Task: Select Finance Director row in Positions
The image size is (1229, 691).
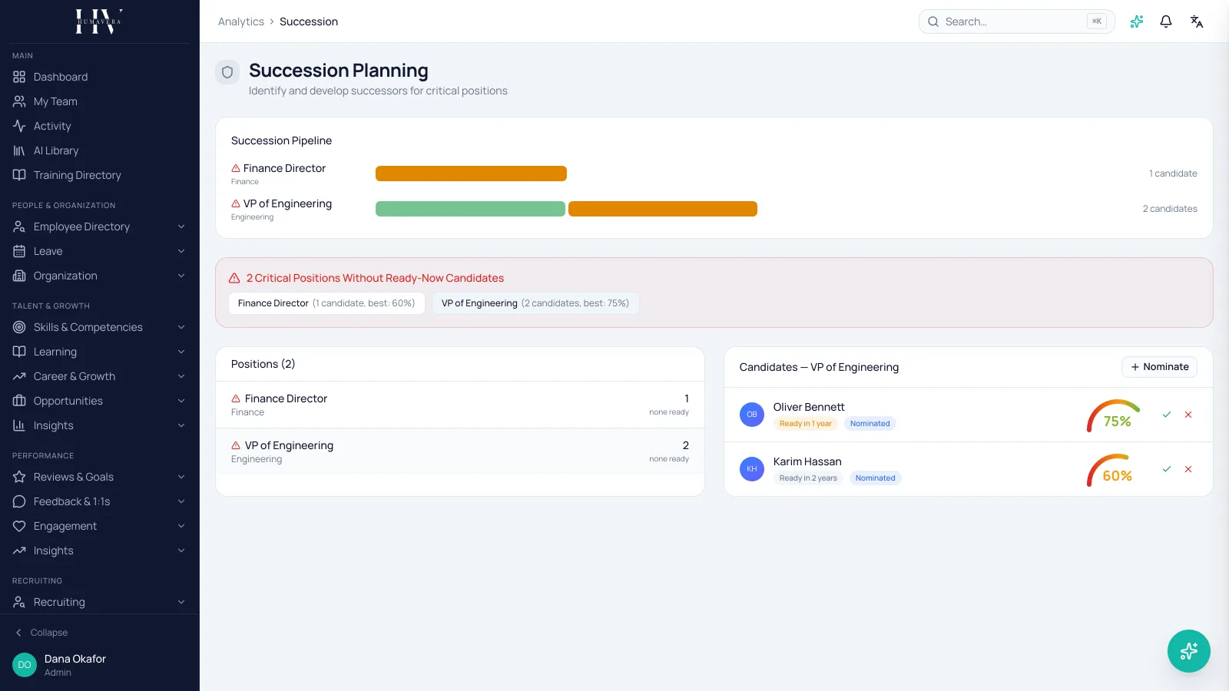Action: tap(460, 405)
